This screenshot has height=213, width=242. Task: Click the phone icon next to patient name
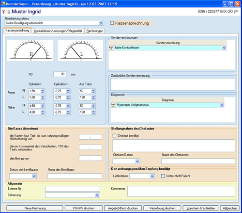[x=9, y=12]
